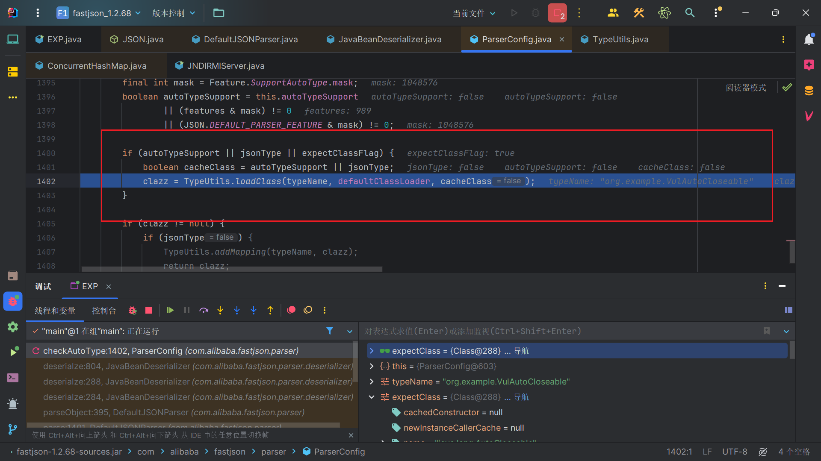Expand the watch expression history dropdown
The image size is (821, 461).
(786, 331)
